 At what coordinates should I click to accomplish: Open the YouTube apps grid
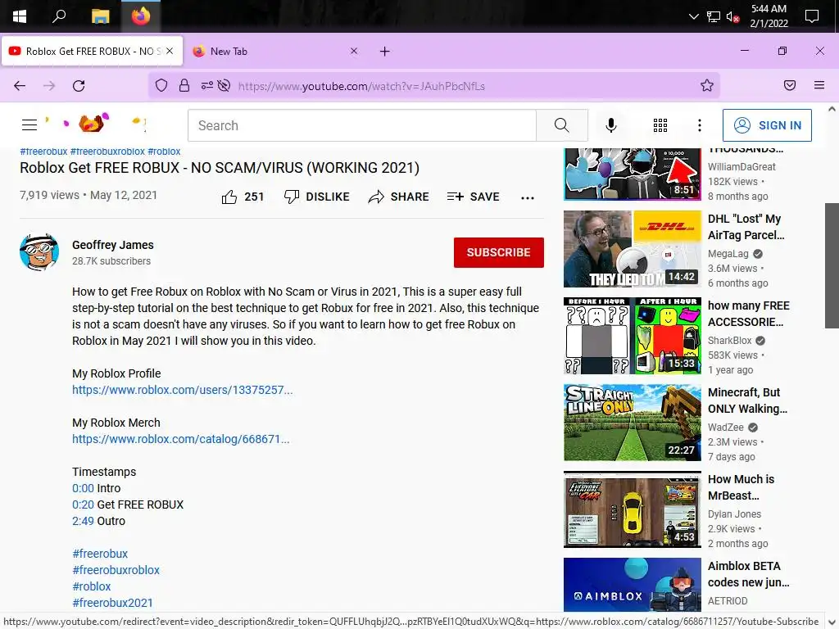[660, 125]
